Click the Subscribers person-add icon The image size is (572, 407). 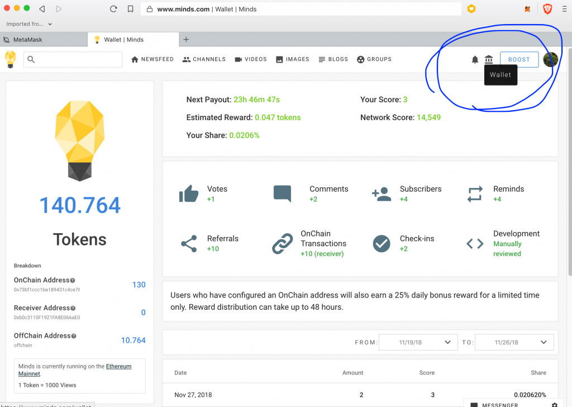382,194
